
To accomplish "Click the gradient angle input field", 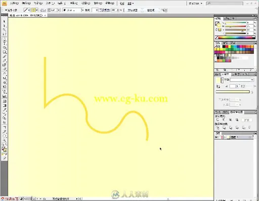I will pos(232,86).
